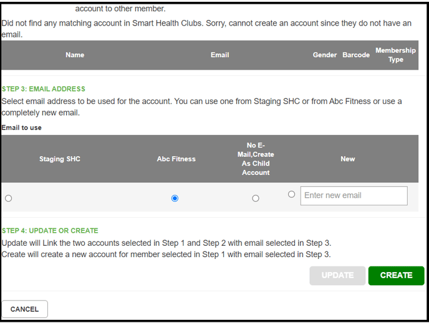Click the Abc Fitness column header
This screenshot has height=323, width=429.
(x=176, y=159)
